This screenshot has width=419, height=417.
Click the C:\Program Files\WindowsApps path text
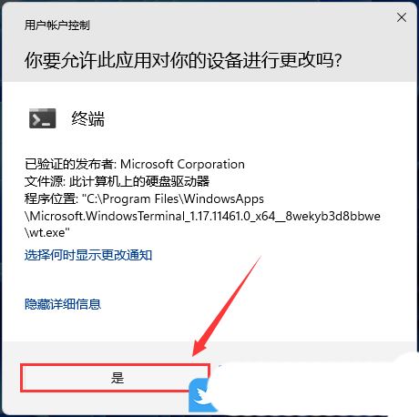point(173,198)
